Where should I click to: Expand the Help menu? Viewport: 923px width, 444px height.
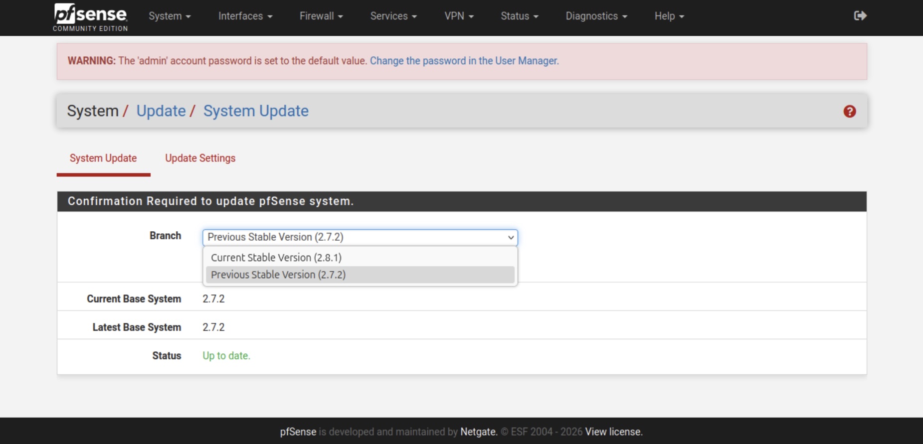tap(669, 16)
